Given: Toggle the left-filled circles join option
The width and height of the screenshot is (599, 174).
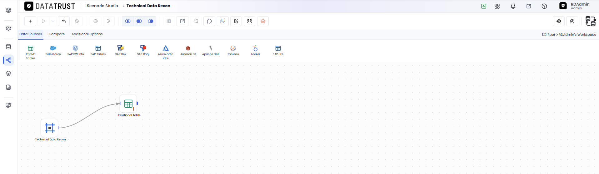Looking at the screenshot, I should coord(139,21).
